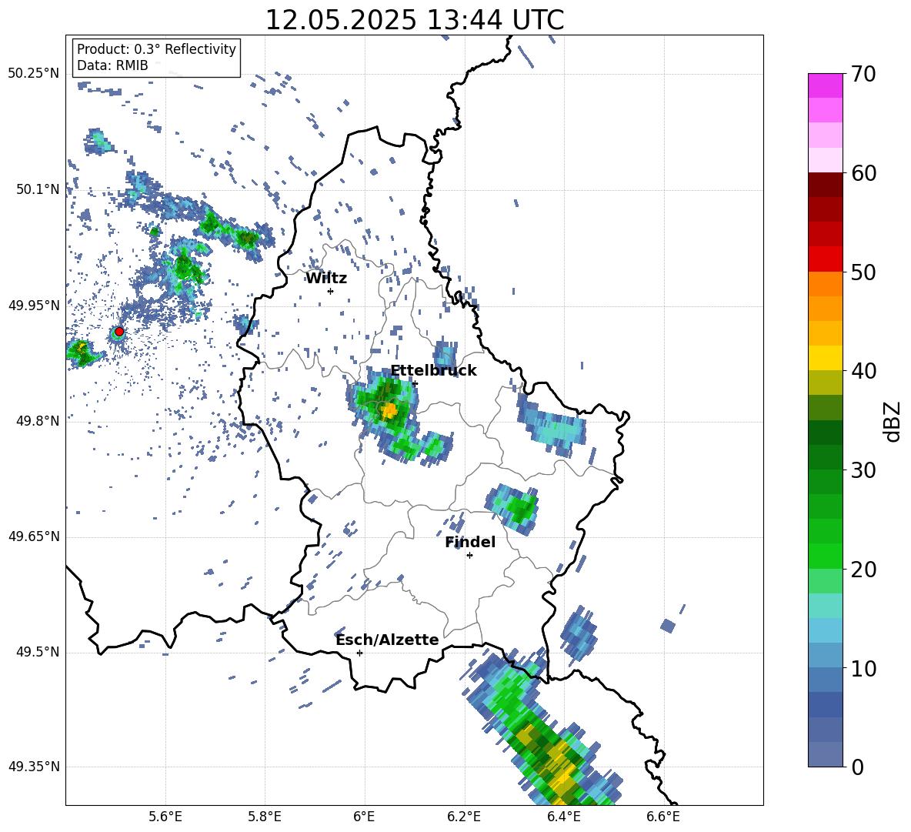This screenshot has width=911, height=832.
Task: Click the 5.6°E longitude label
Action: (165, 817)
